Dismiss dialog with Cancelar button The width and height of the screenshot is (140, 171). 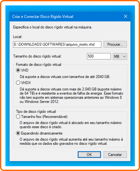(115, 154)
